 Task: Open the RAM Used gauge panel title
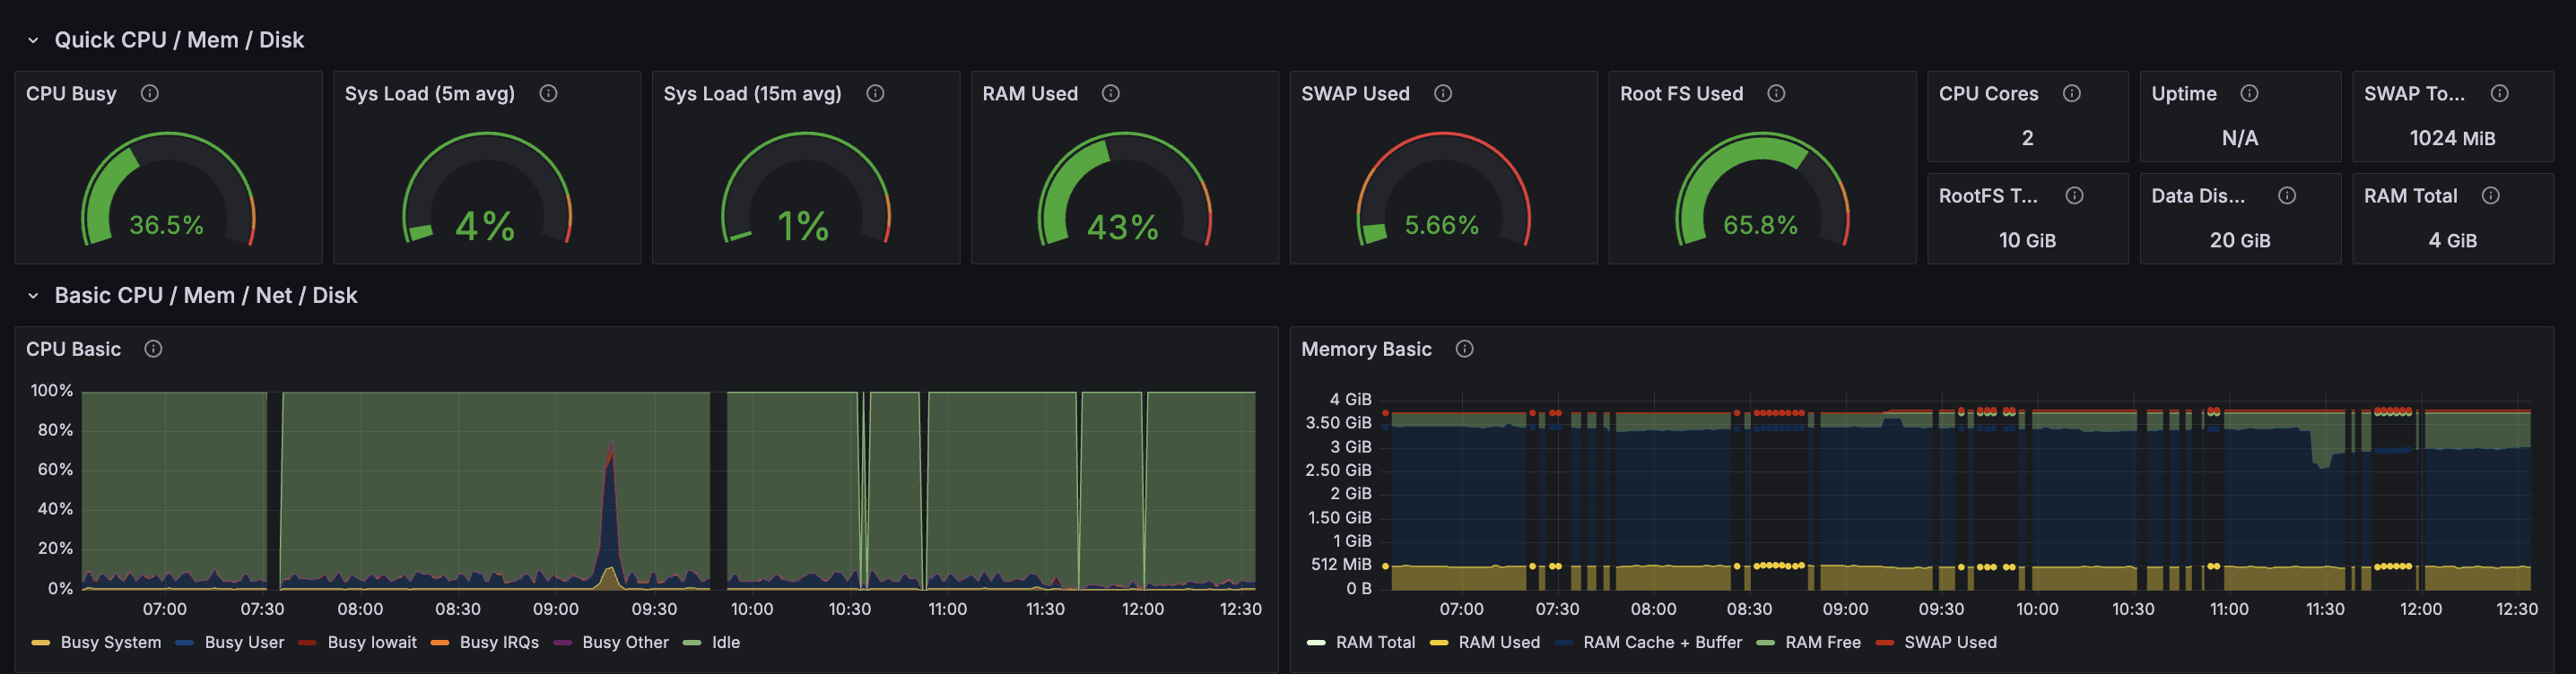[1030, 93]
